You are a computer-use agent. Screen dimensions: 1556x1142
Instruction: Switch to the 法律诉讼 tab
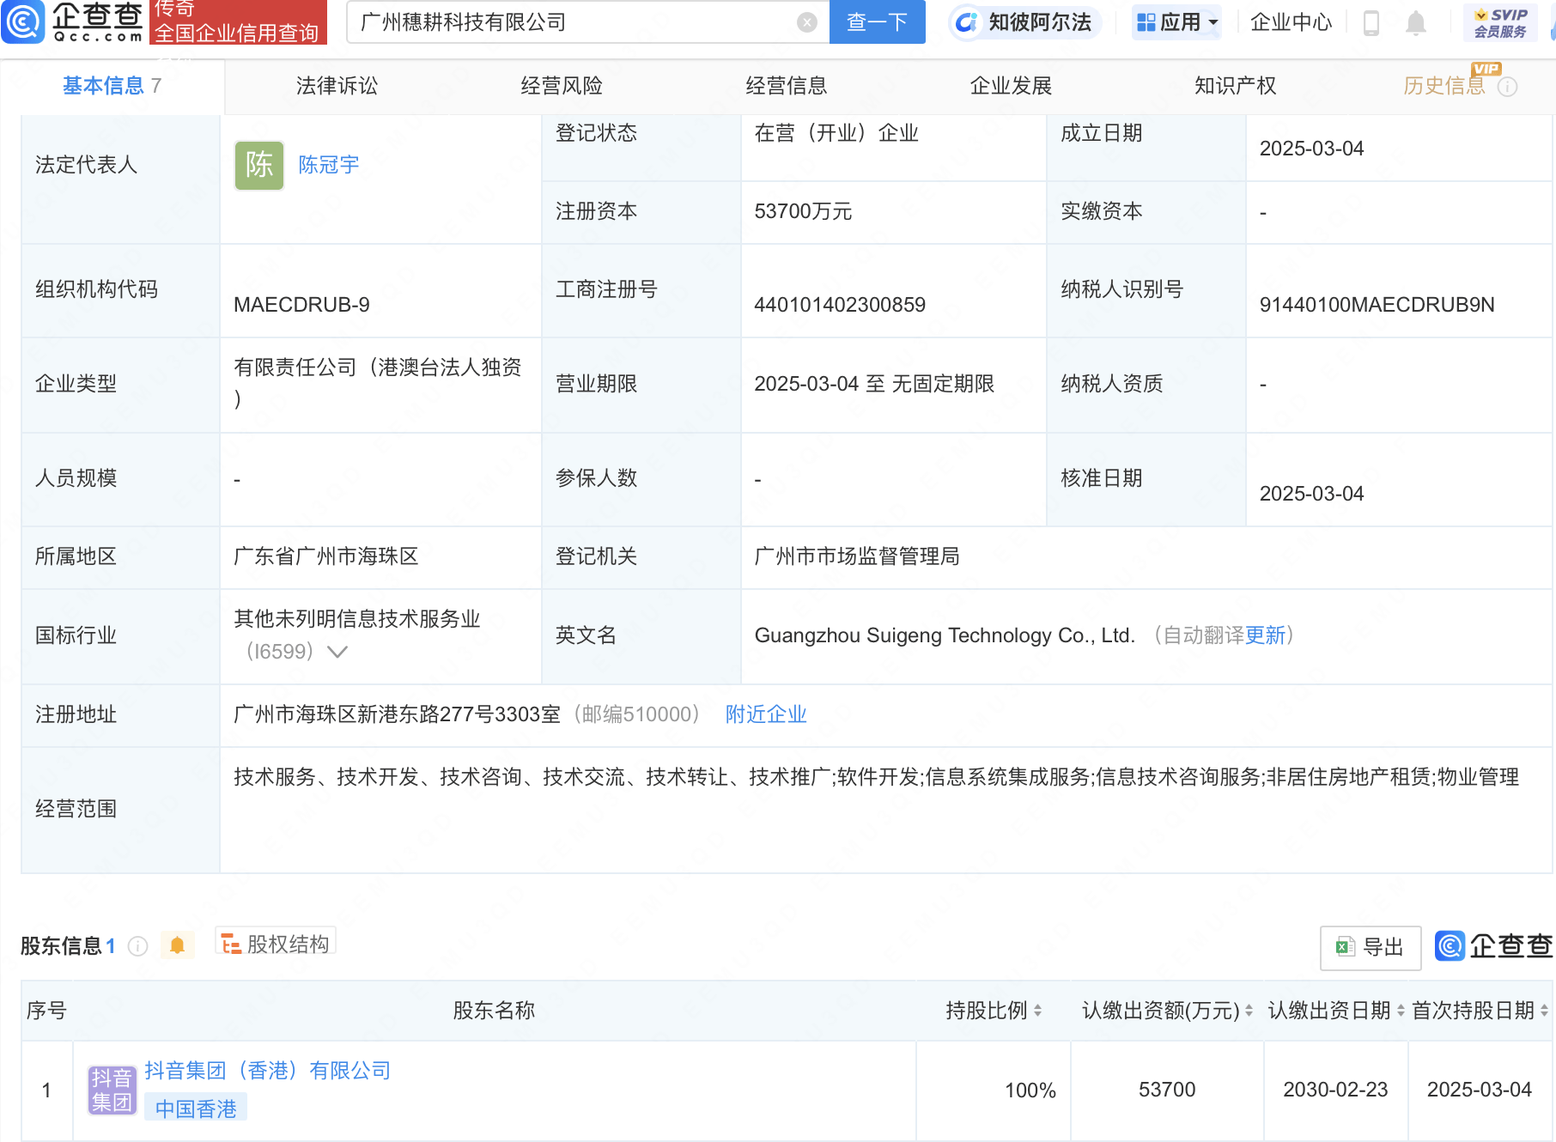(337, 86)
